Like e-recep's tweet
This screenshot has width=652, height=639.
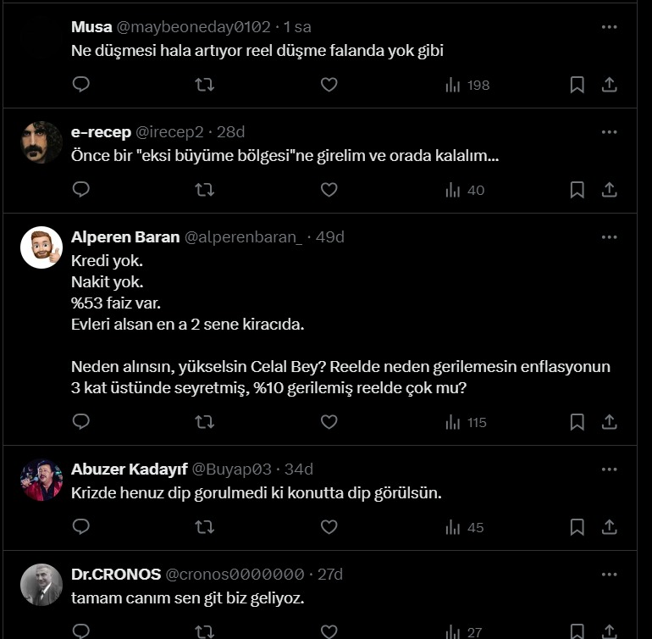point(329,190)
